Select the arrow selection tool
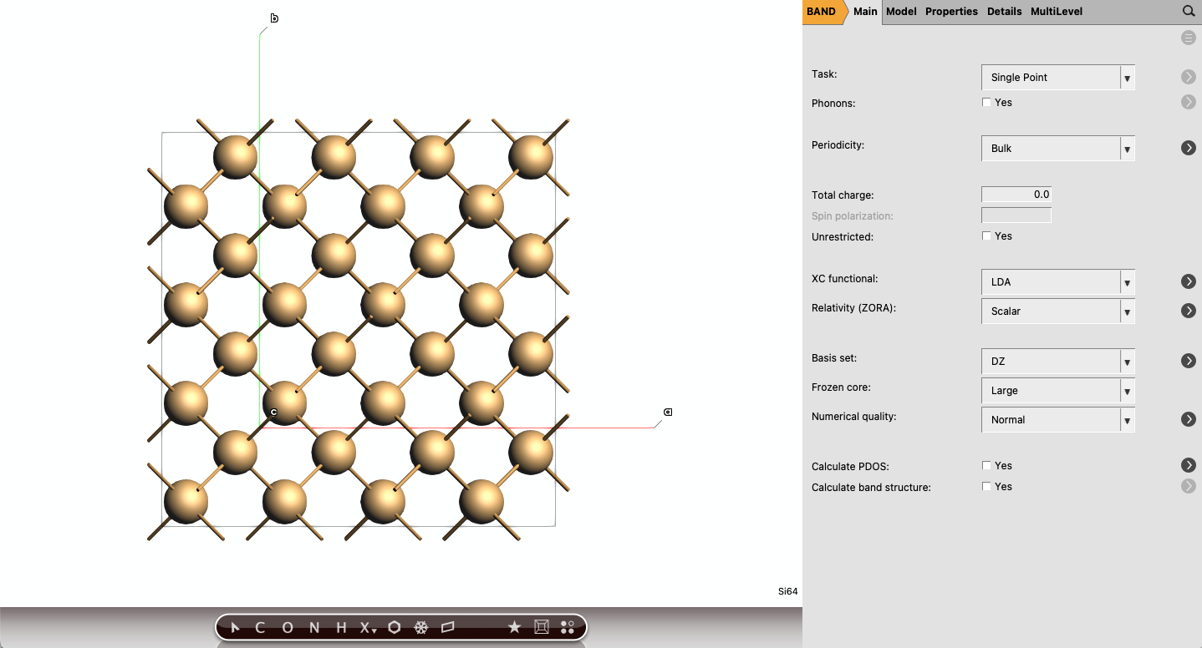This screenshot has height=648, width=1202. 234,627
